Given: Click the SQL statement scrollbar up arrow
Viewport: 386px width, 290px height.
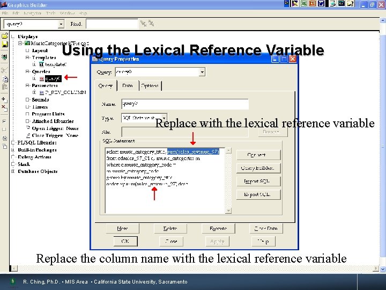Looking at the screenshot, I should 228,150.
